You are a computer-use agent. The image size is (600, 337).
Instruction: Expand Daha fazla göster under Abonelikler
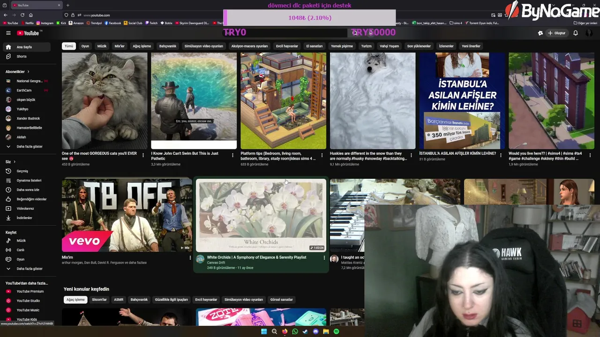pos(30,147)
